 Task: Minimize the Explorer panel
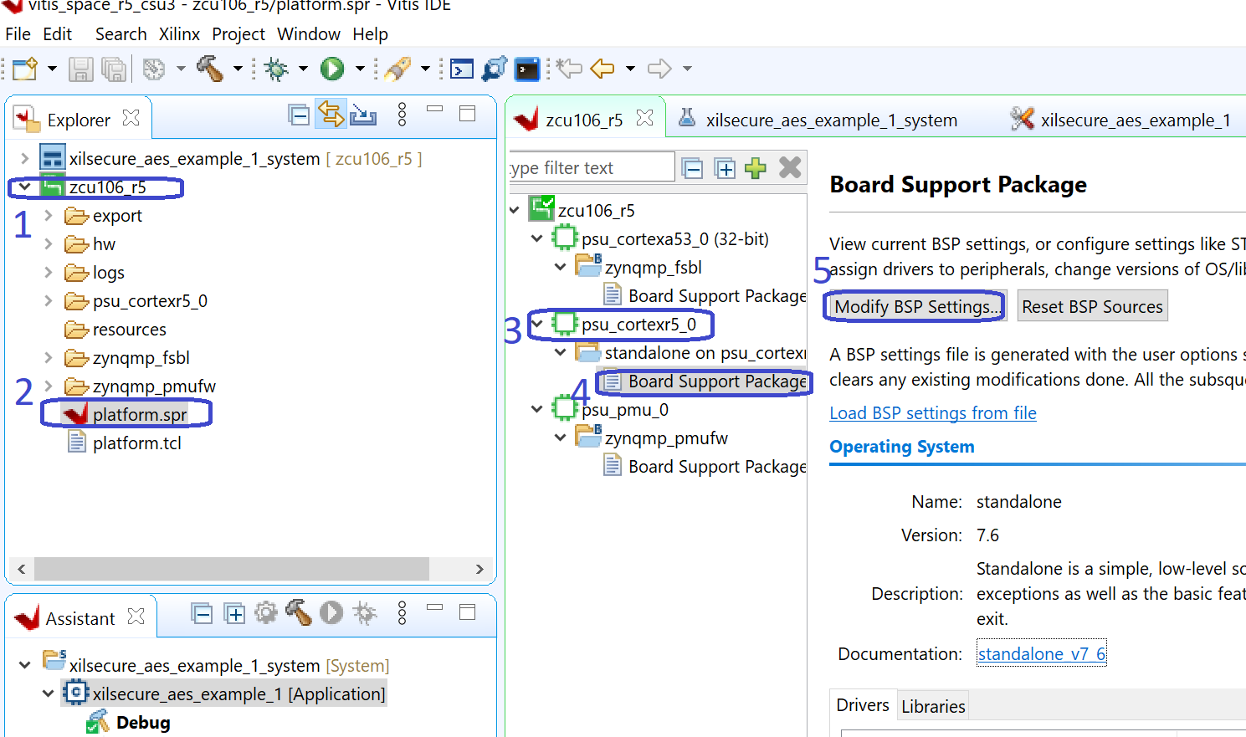click(434, 109)
